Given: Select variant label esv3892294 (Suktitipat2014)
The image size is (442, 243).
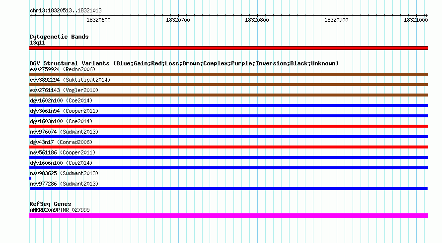Looking at the screenshot, I should 70,80.
